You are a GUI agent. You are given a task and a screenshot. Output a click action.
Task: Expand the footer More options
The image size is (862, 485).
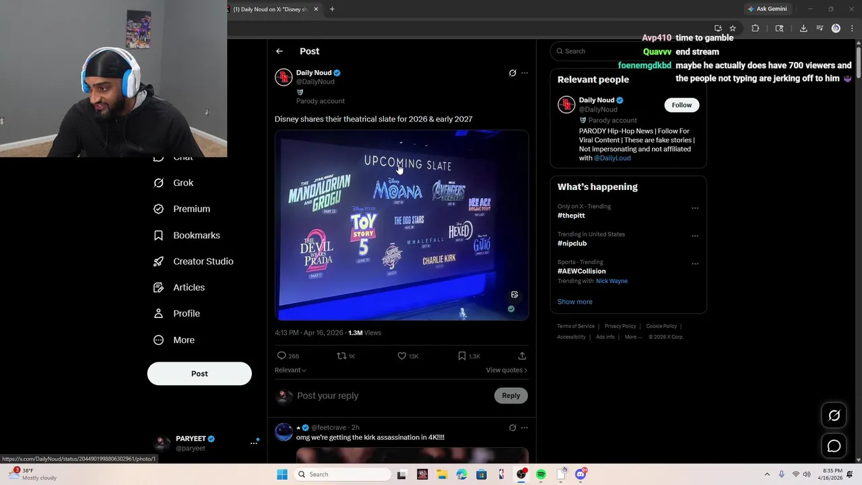(633, 337)
